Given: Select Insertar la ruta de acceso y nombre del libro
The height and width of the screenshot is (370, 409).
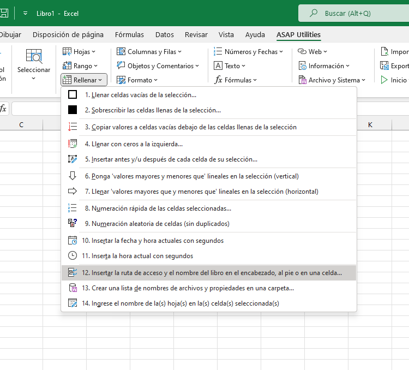Looking at the screenshot, I should click(209, 273).
